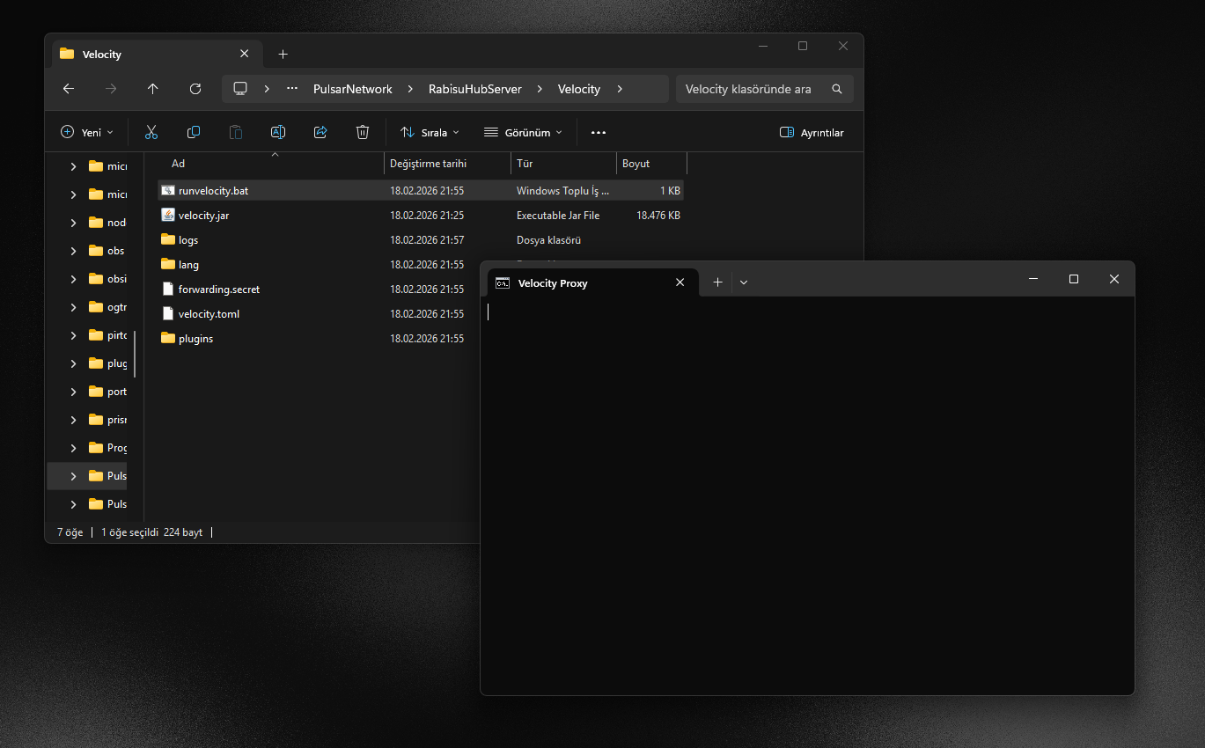Toggle the Ayrıntılar details pane

(x=812, y=133)
